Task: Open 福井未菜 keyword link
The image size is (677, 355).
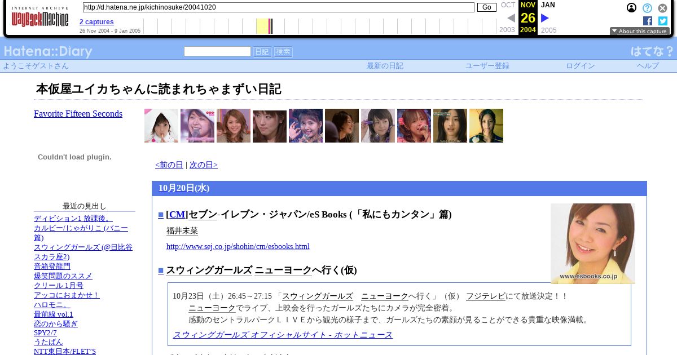Action: pyautogui.click(x=182, y=231)
